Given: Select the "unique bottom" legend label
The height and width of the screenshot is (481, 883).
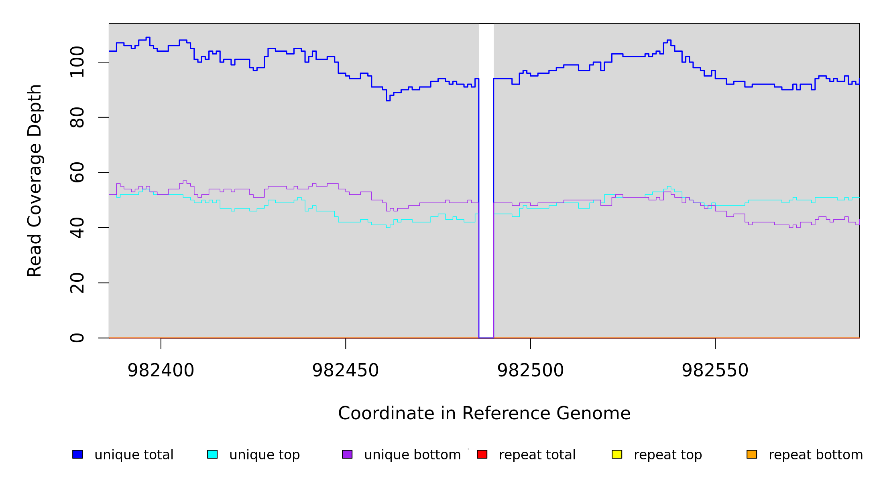Looking at the screenshot, I should tap(412, 455).
